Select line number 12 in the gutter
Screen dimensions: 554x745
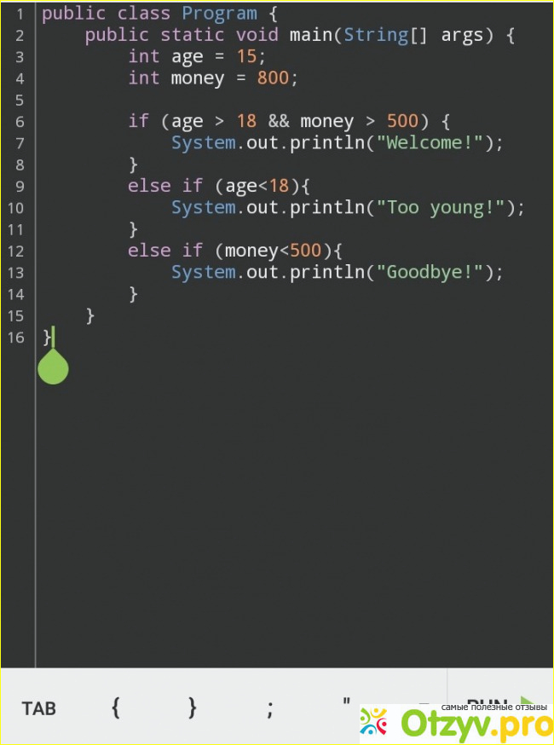[16, 251]
